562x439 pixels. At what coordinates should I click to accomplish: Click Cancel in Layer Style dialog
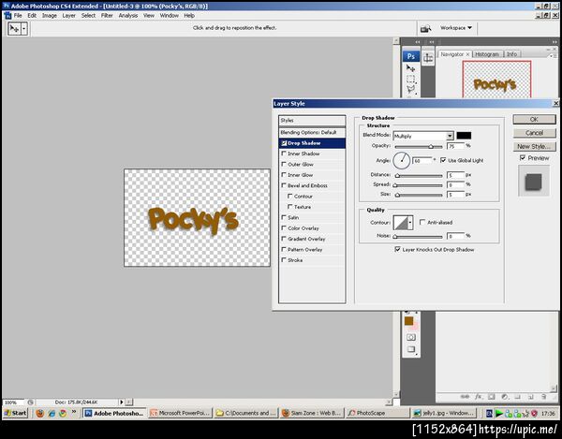click(534, 133)
